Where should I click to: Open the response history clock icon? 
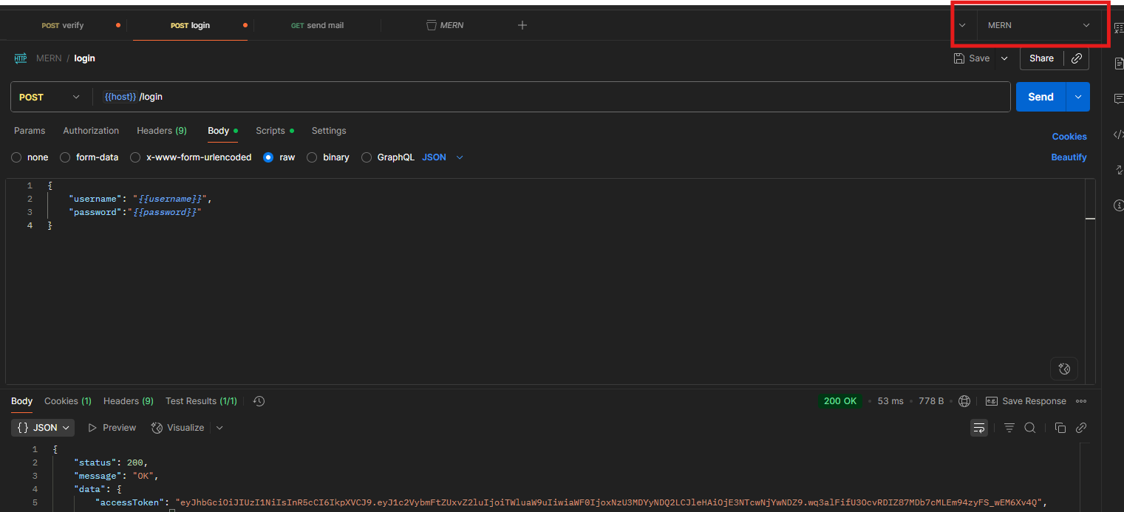pos(259,401)
